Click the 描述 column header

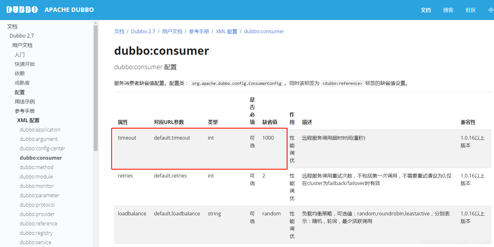coord(307,122)
